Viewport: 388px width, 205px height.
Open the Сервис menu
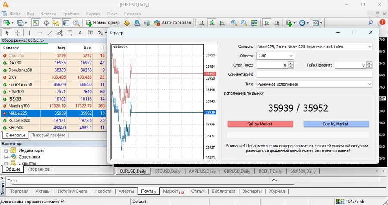tap(93, 14)
